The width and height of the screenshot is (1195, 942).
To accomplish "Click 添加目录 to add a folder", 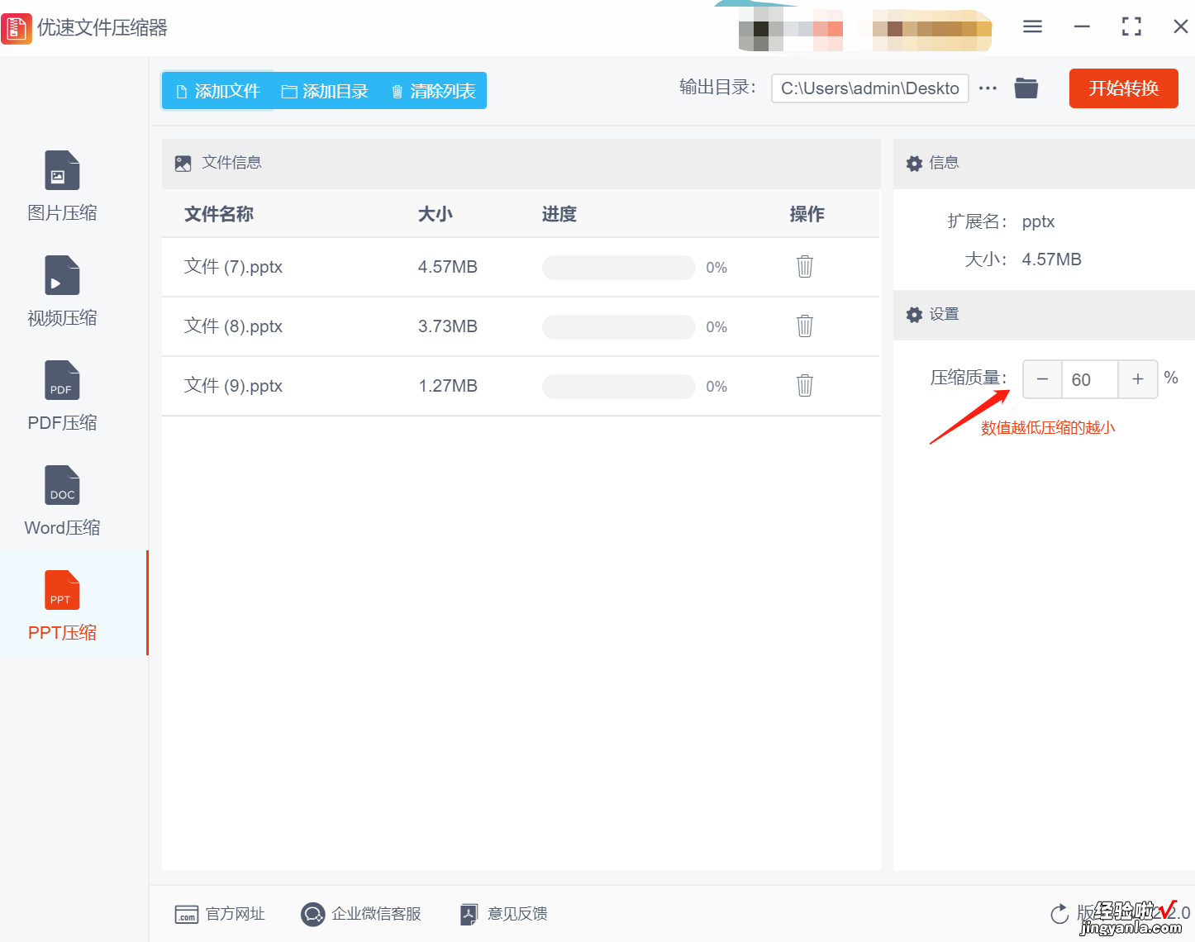I will (325, 91).
